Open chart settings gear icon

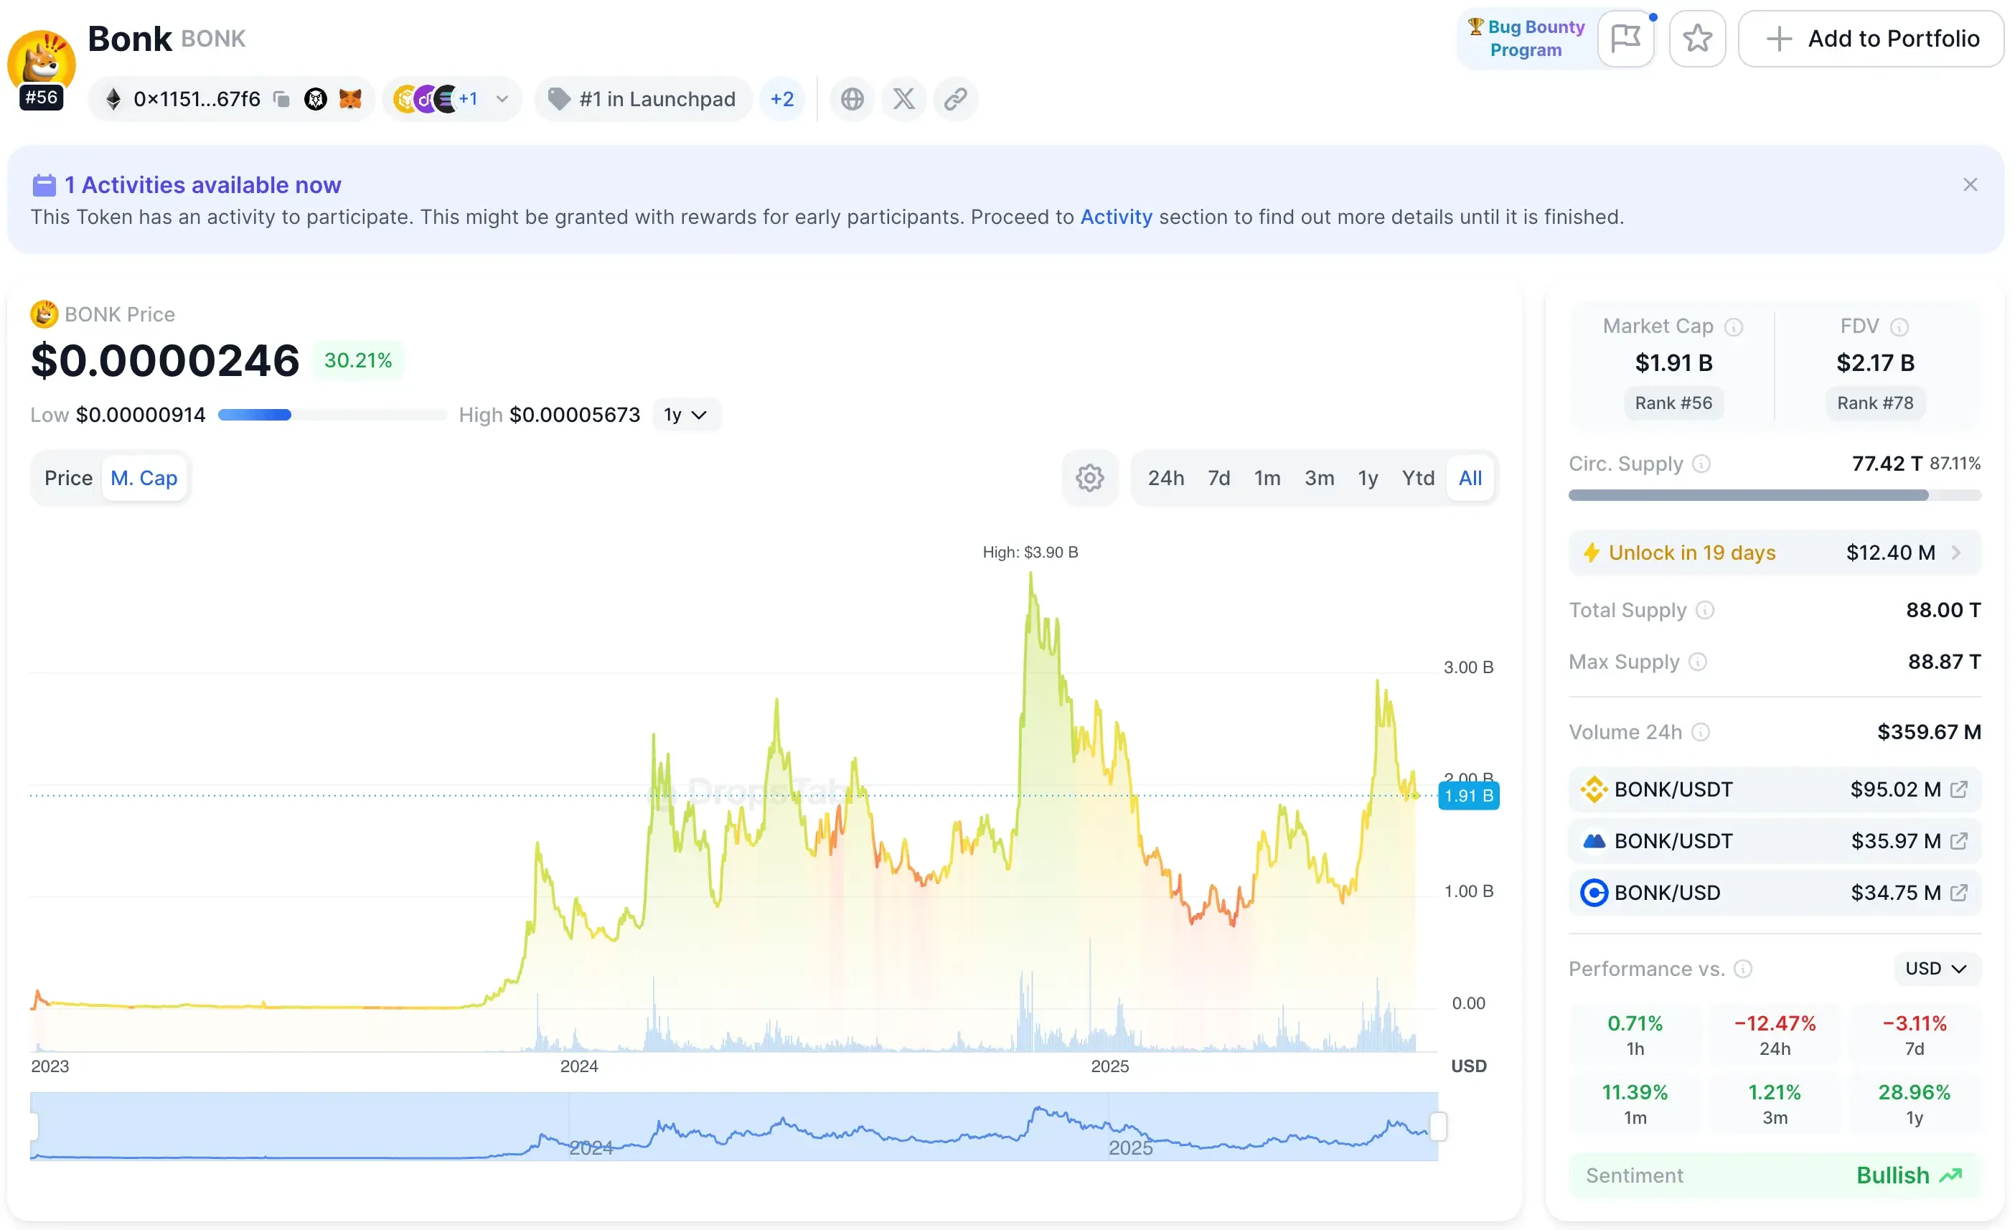tap(1089, 478)
